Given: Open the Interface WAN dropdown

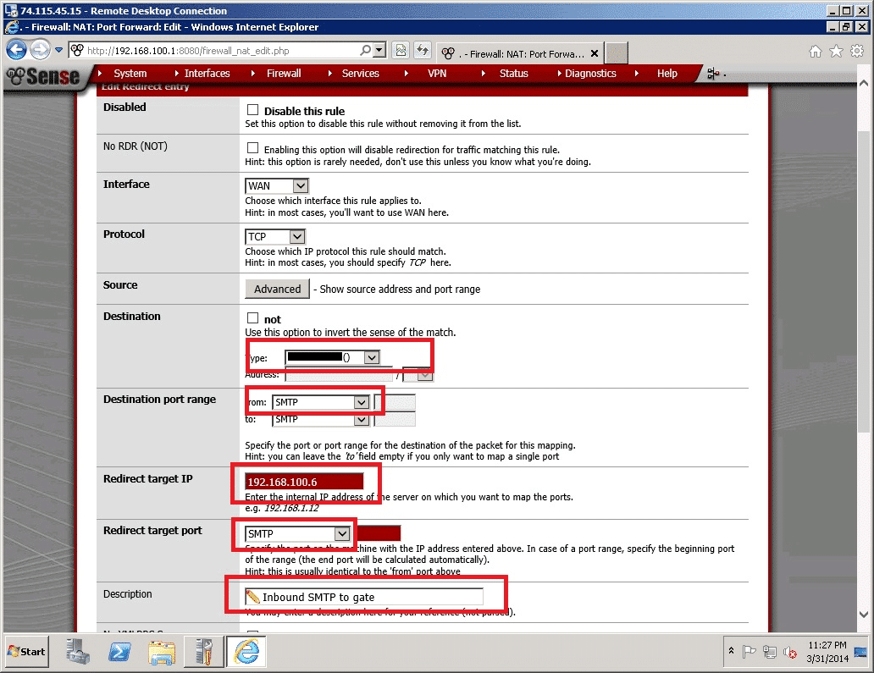Looking at the screenshot, I should pyautogui.click(x=277, y=185).
